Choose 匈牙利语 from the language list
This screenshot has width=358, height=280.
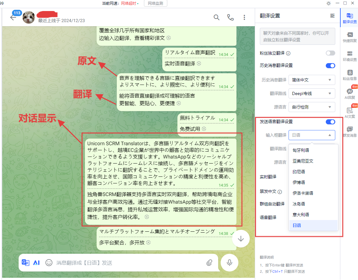click(313, 150)
